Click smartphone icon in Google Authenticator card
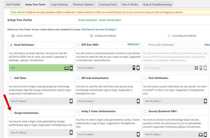Screen dimensions: 210x138 [x=71, y=132]
